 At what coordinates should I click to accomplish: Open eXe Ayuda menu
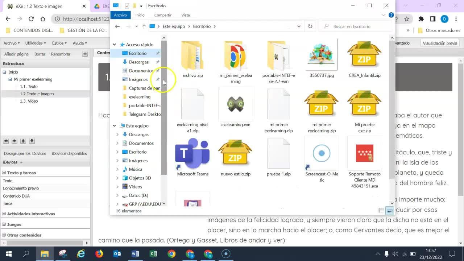80,43
